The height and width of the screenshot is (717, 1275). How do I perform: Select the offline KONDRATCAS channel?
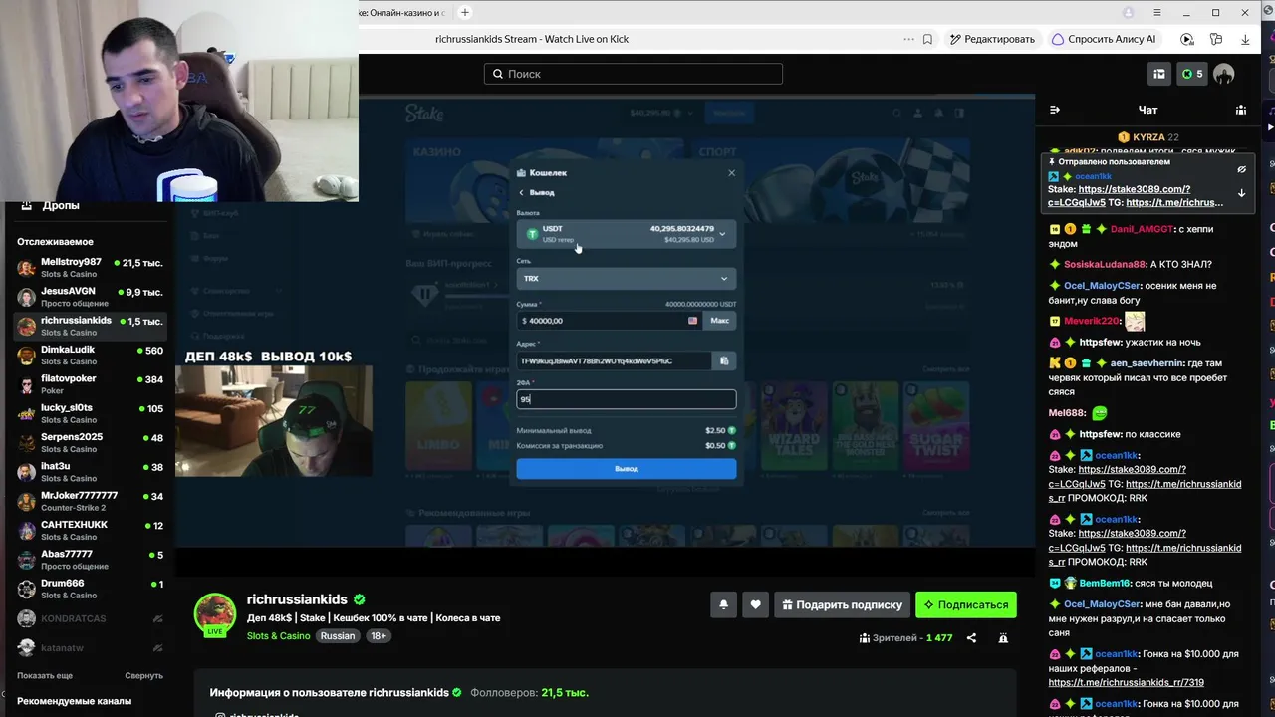(90, 618)
